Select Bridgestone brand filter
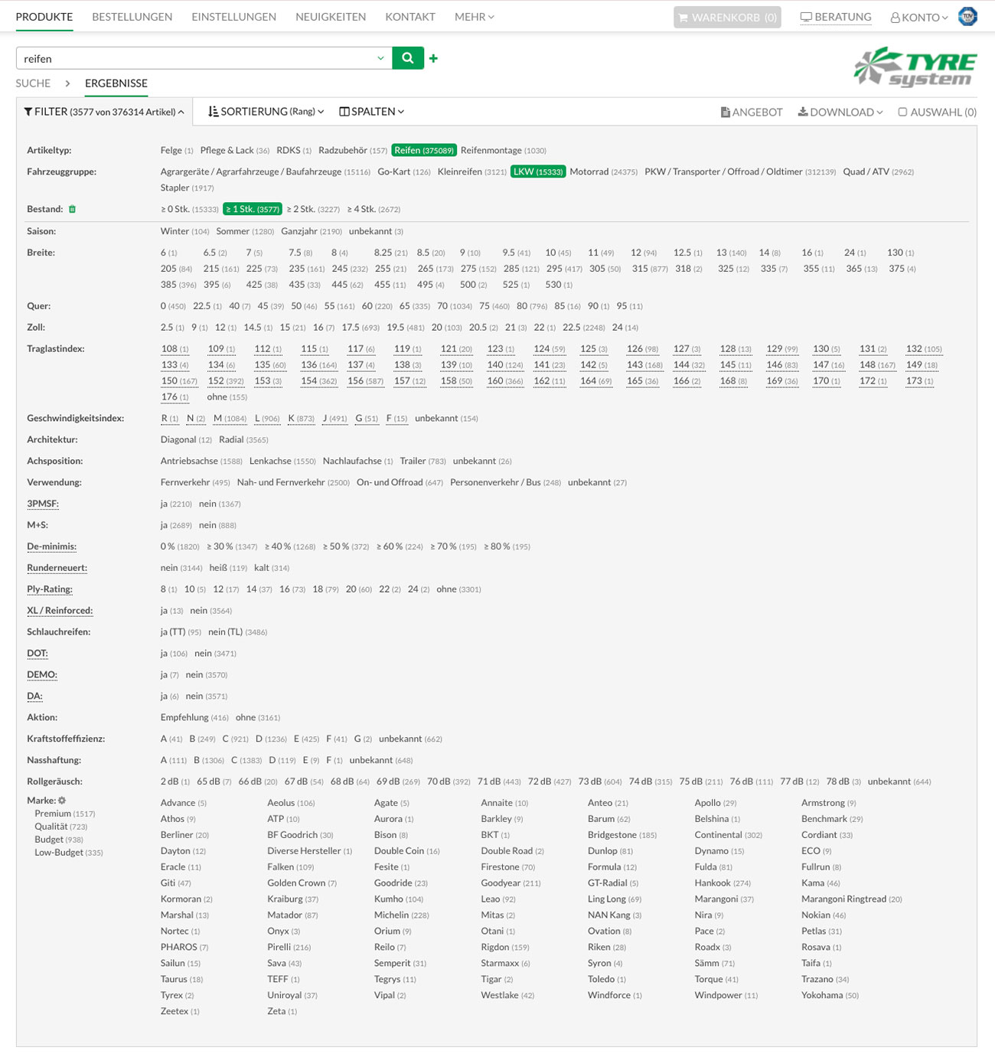 622,835
